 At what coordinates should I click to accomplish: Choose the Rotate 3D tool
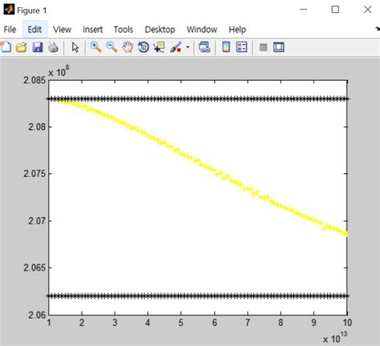pyautogui.click(x=144, y=47)
